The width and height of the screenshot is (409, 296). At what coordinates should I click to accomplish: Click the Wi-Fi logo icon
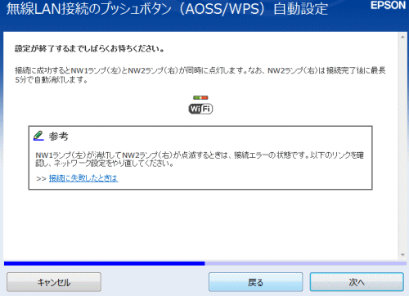[x=200, y=109]
